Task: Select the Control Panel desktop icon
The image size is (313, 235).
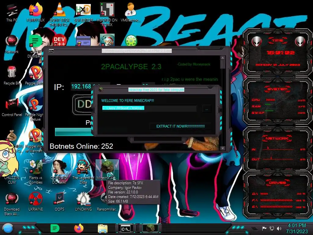Action: pos(12,107)
